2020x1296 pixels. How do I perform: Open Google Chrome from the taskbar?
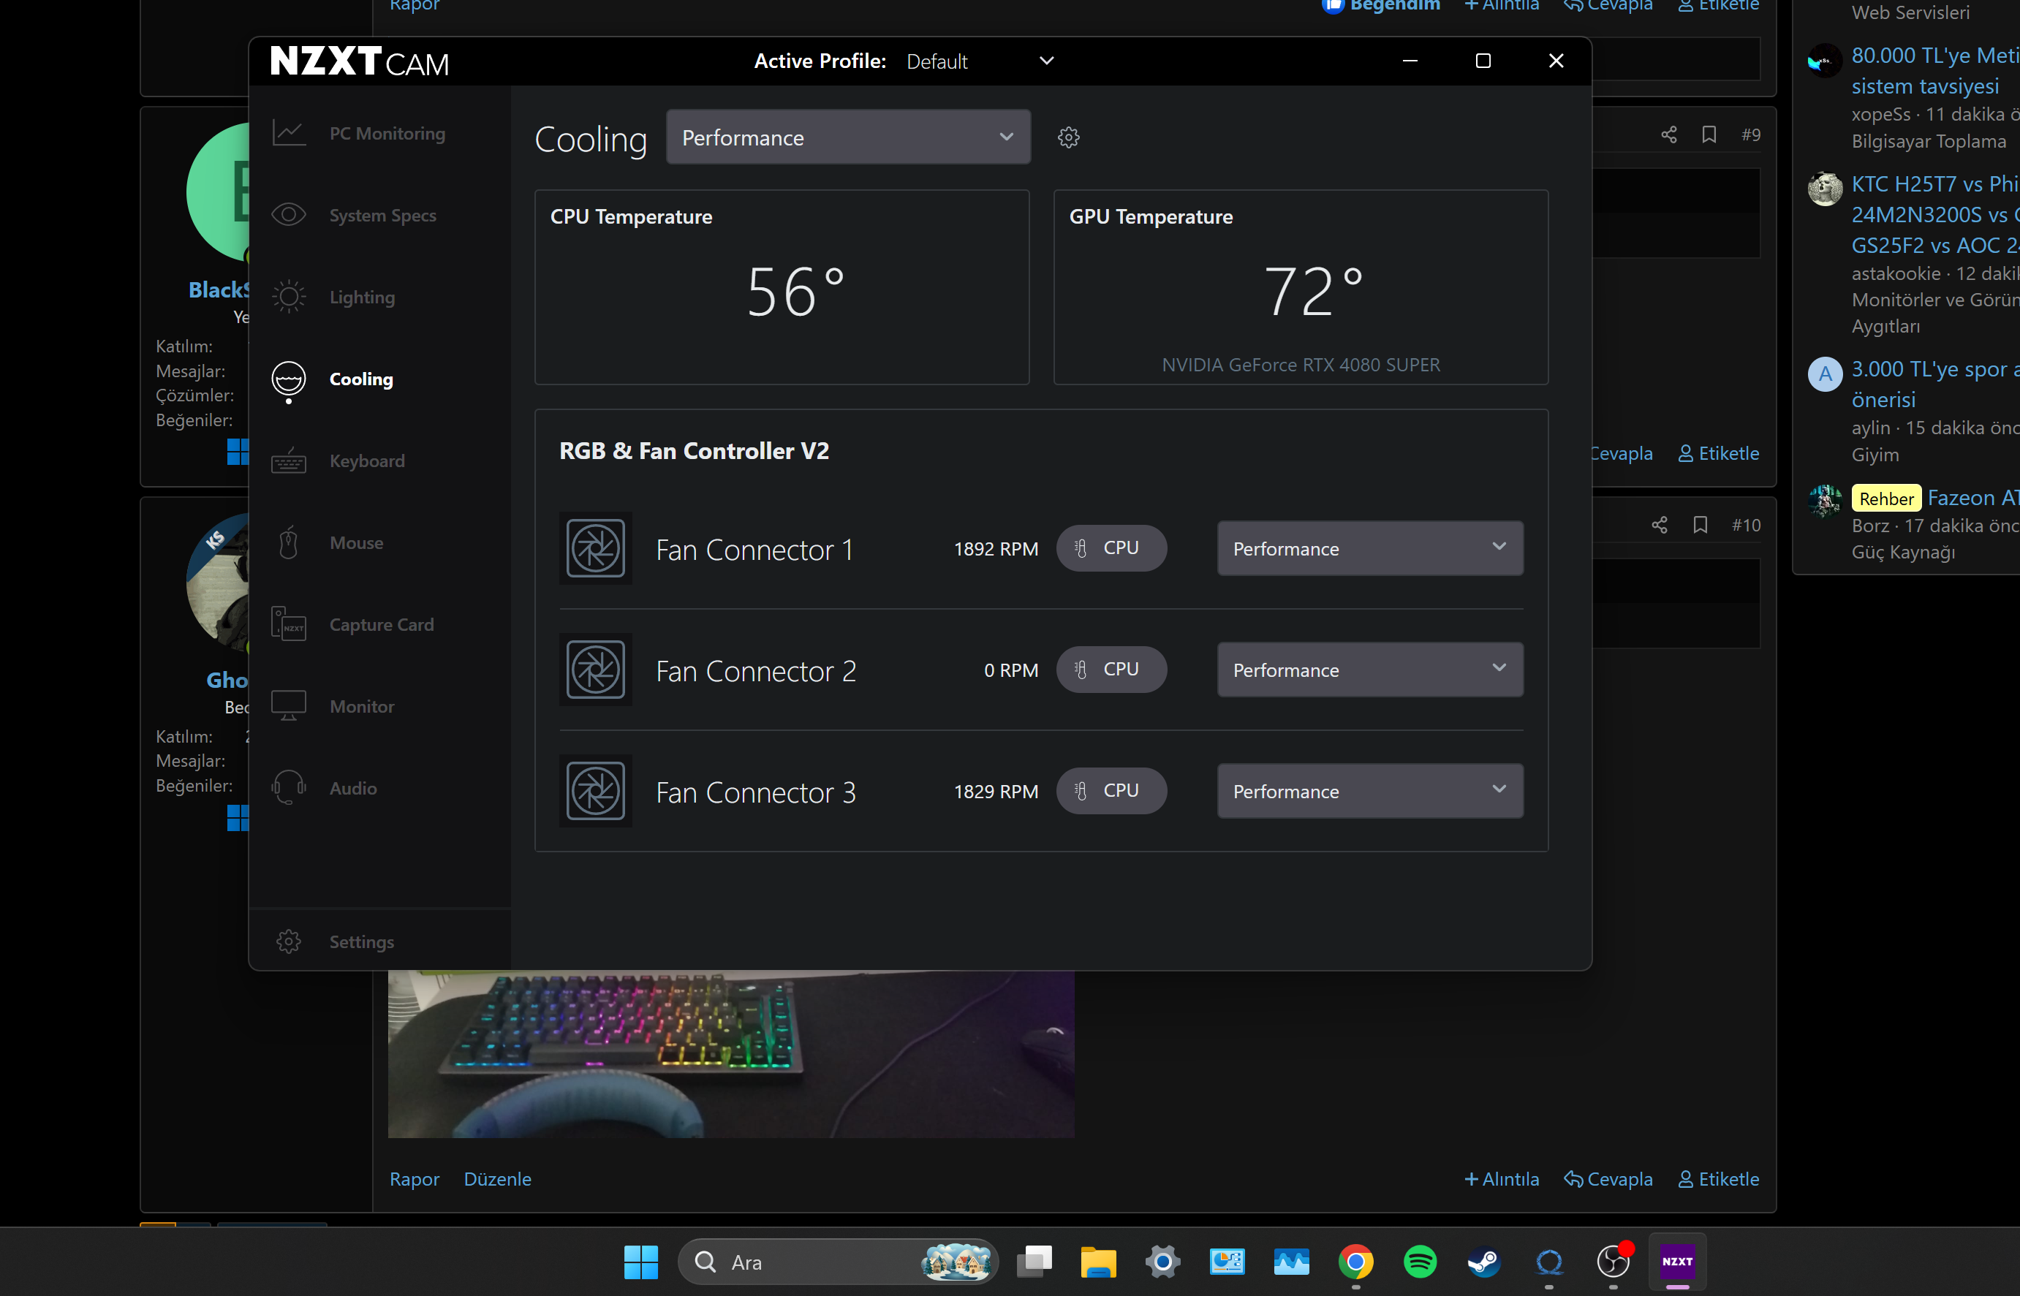1356,1262
